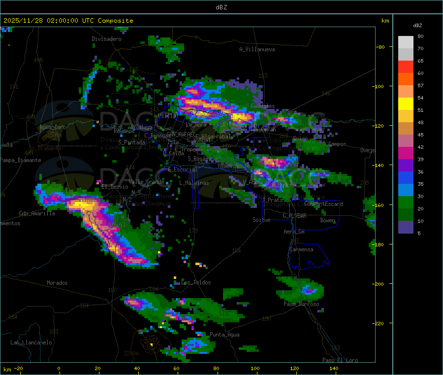Screen dimensions: 443x375
Task: Select the 'S_Rosas' map label
Action: click(198, 159)
